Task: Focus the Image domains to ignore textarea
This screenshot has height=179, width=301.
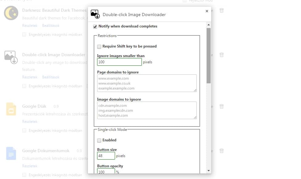Action: (147, 110)
